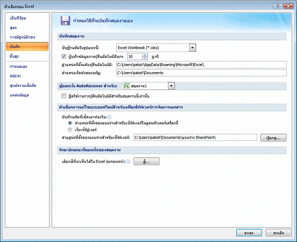Screen dimensions: 297x242
Task: Decrease AutoRecover minutes with down arrow
Action: point(145,58)
